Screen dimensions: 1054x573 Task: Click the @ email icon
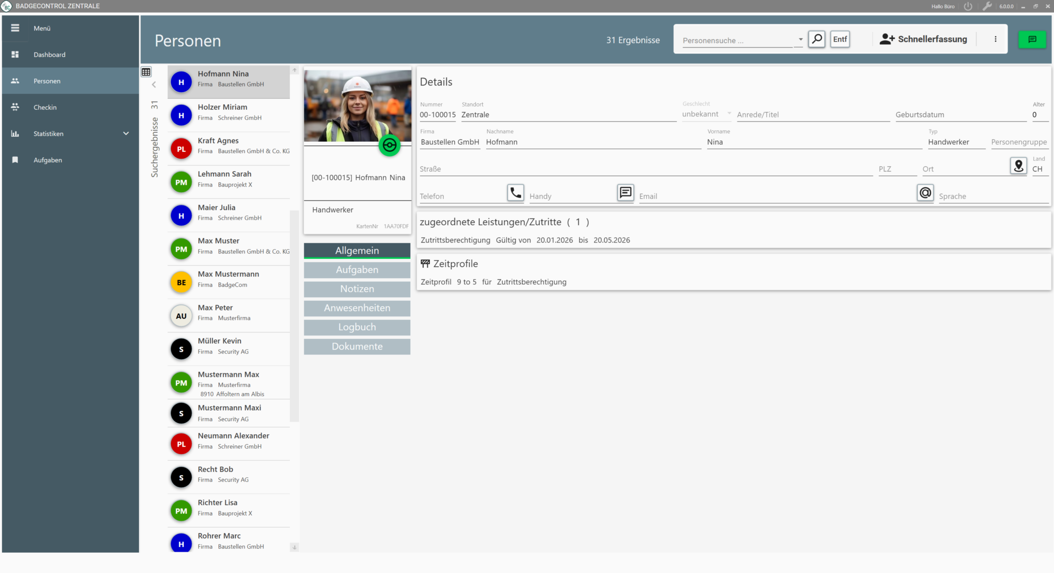coord(925,193)
